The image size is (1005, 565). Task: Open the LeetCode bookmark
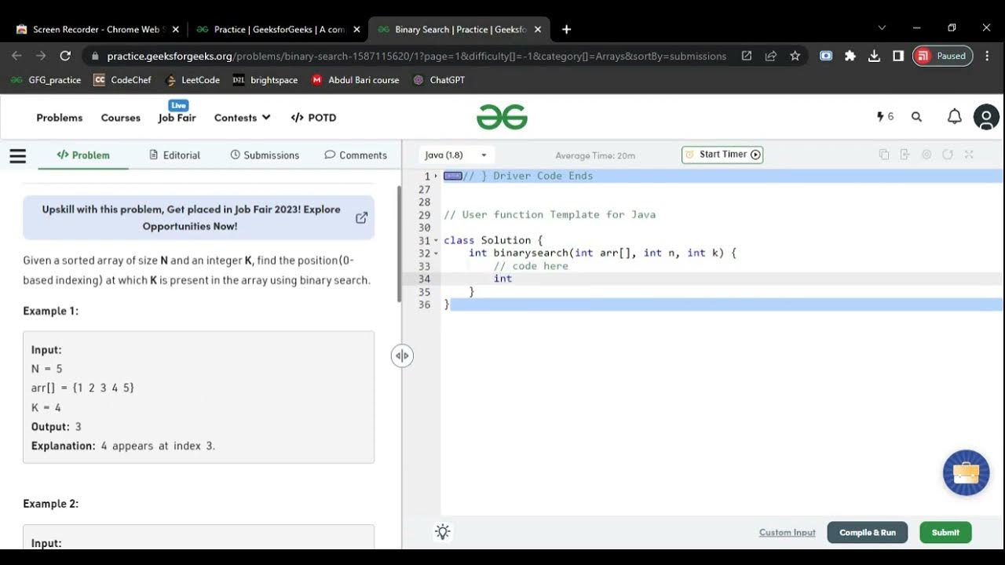(193, 80)
